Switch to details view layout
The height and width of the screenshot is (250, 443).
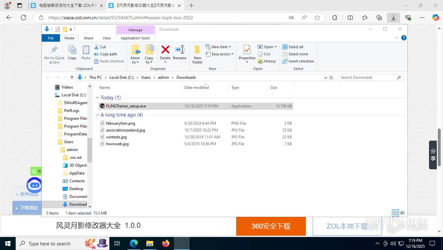pos(395,213)
